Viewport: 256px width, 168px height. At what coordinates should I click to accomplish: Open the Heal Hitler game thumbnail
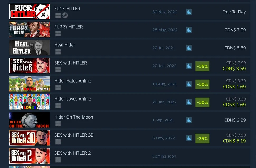(30, 48)
